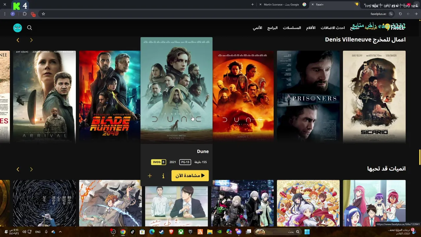
Task: Open the anime card with two men in suits
Action: coord(176,206)
